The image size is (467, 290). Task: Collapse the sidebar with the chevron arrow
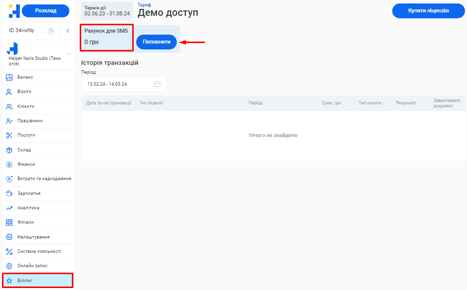tap(68, 31)
